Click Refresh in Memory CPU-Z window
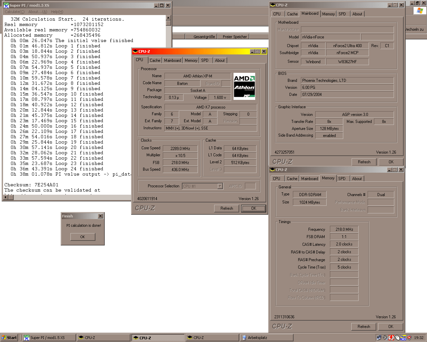427x342 pixels. pyautogui.click(x=364, y=327)
